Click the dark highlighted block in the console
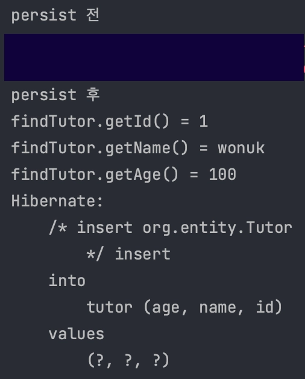Image resolution: width=305 pixels, height=379 pixels. click(154, 57)
